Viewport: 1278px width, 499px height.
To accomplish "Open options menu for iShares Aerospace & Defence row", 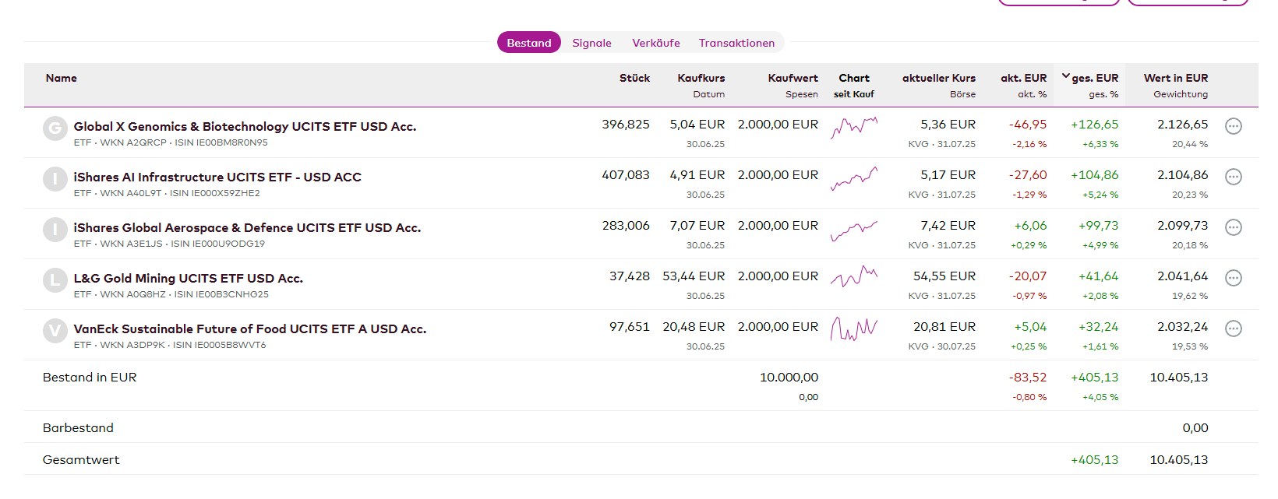I will tap(1233, 227).
